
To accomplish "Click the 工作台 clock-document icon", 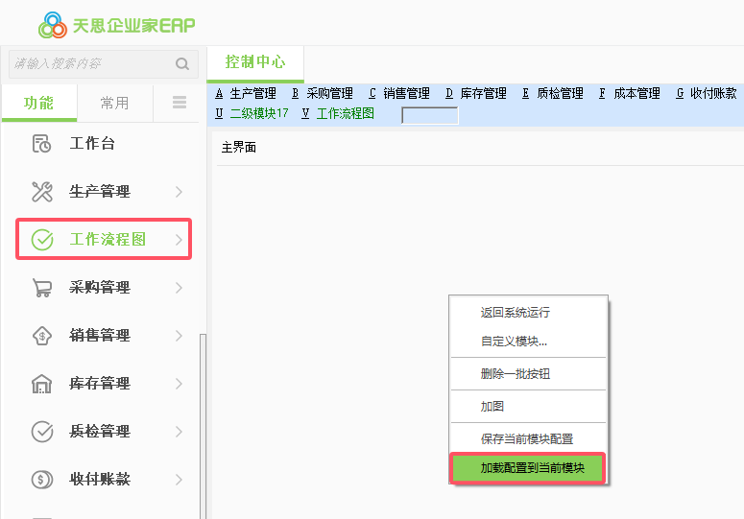I will pyautogui.click(x=42, y=144).
